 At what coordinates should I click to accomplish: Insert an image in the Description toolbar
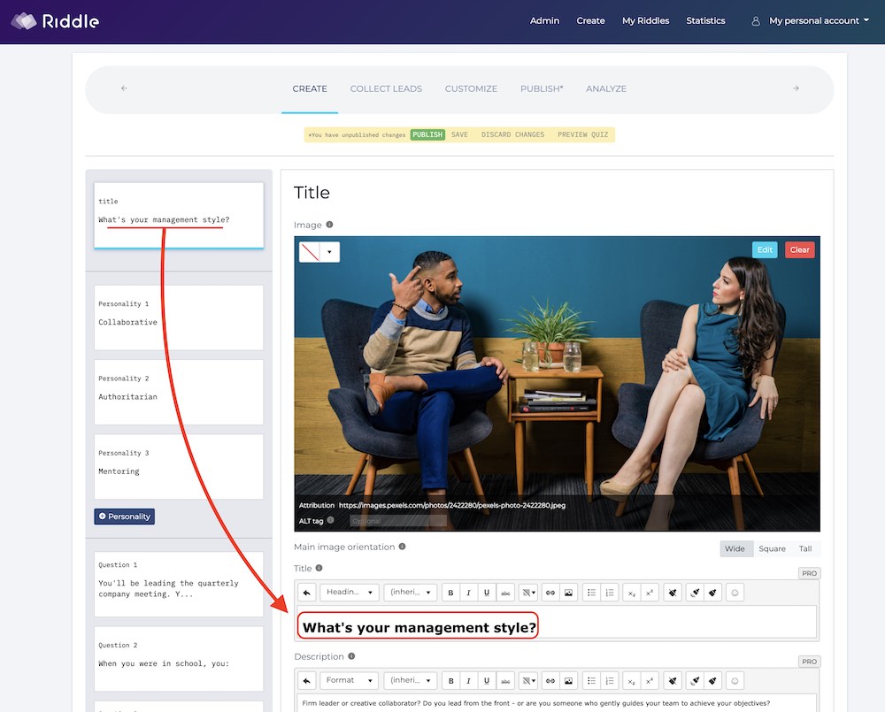[x=568, y=680]
